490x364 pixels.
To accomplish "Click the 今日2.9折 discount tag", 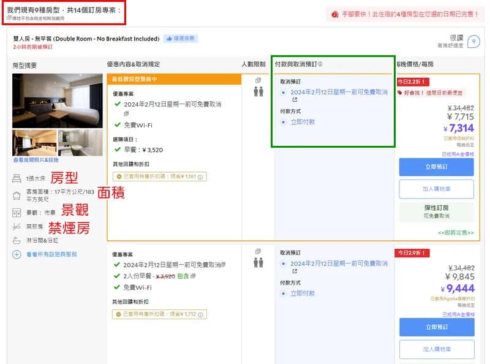I will 412,252.
